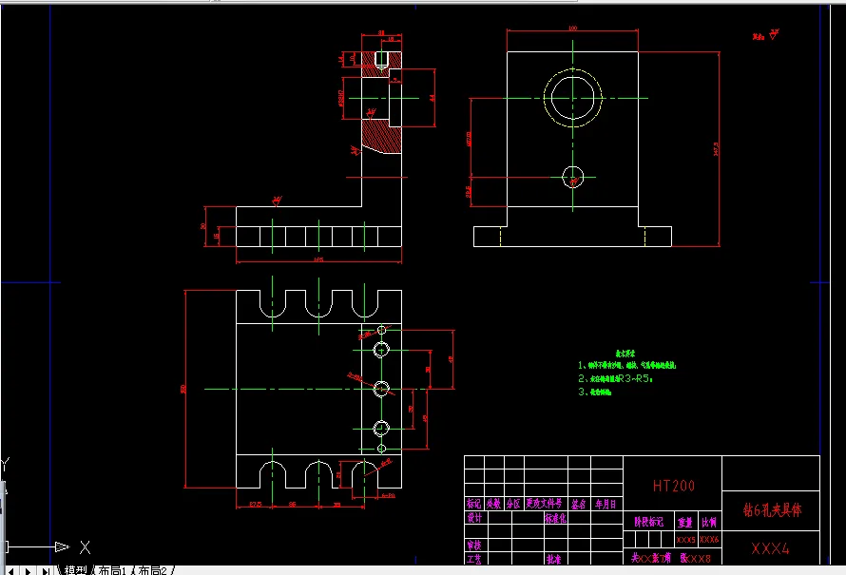Select the XXX4 drawing number text
The height and width of the screenshot is (575, 846).
[771, 549]
